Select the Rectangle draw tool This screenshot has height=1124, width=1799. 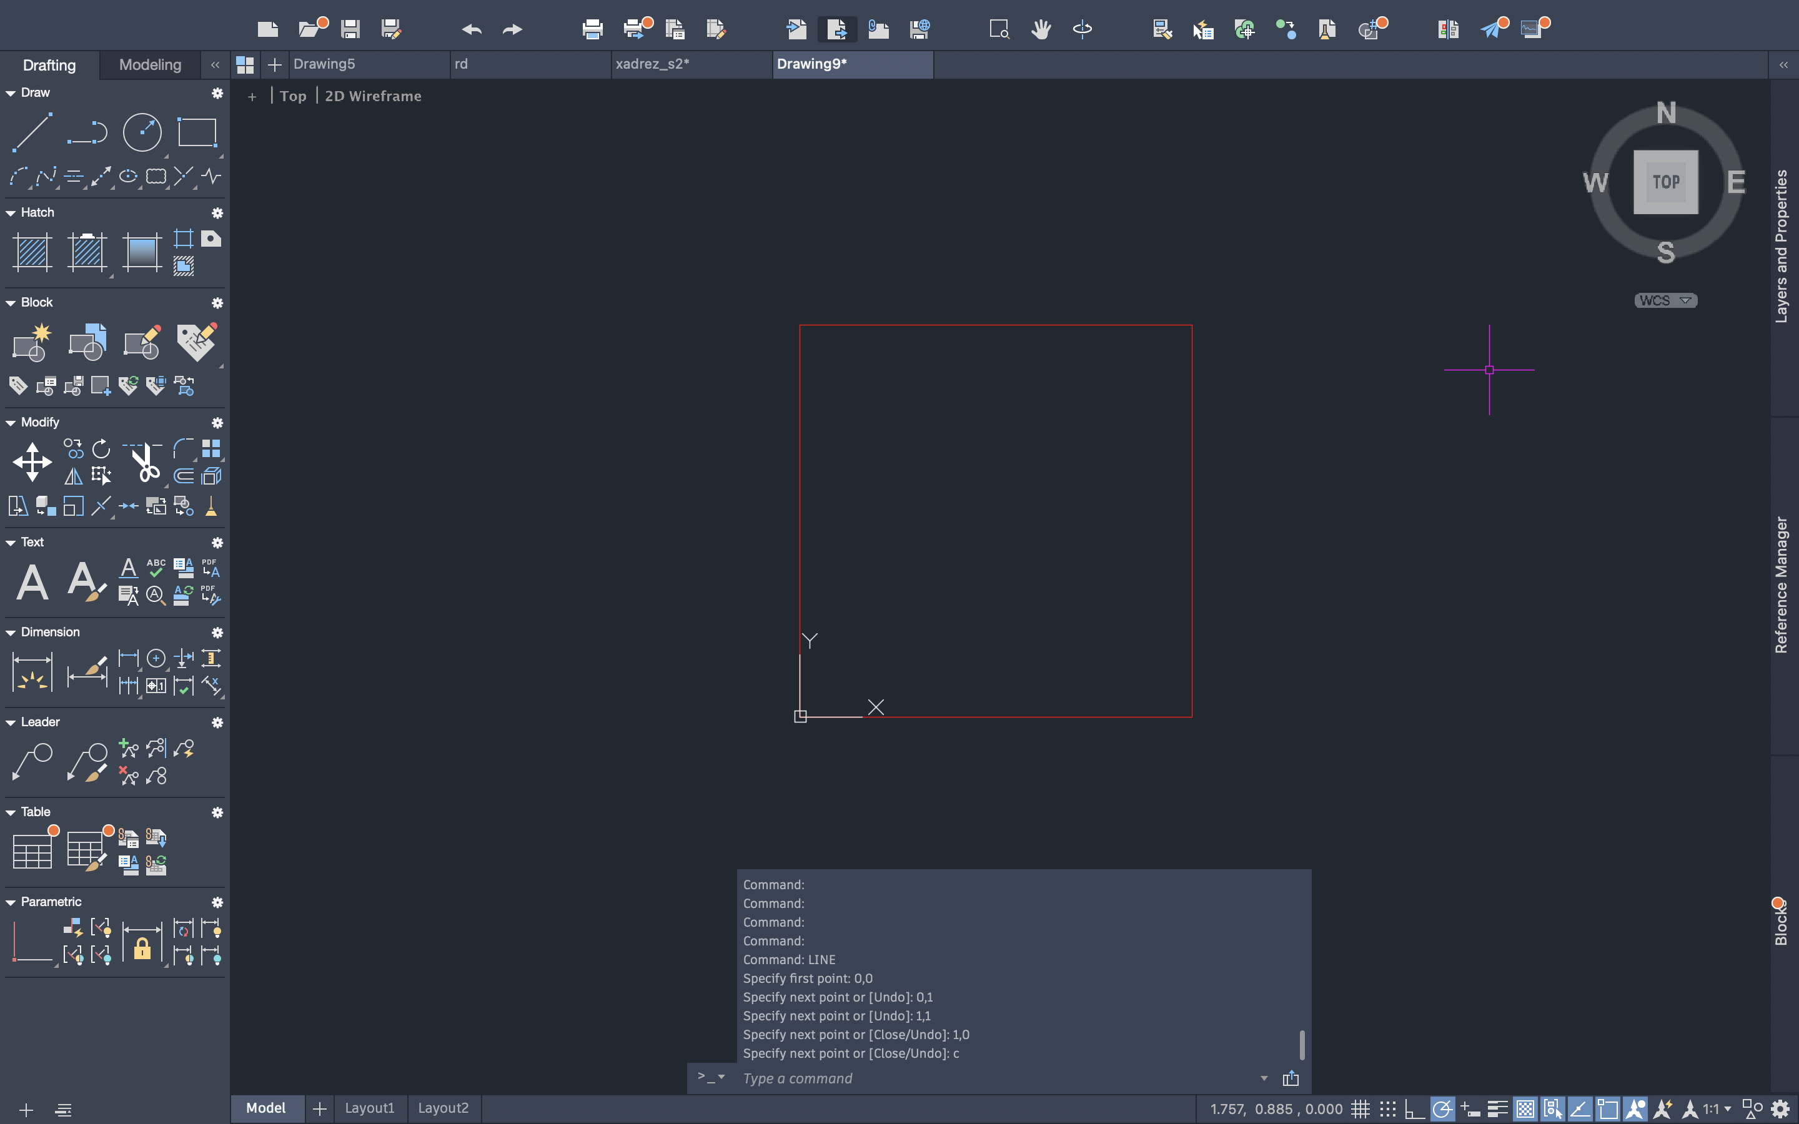[x=197, y=133]
